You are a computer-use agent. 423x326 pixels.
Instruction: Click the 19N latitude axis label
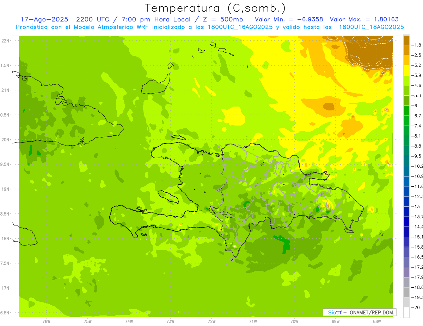tap(6, 189)
